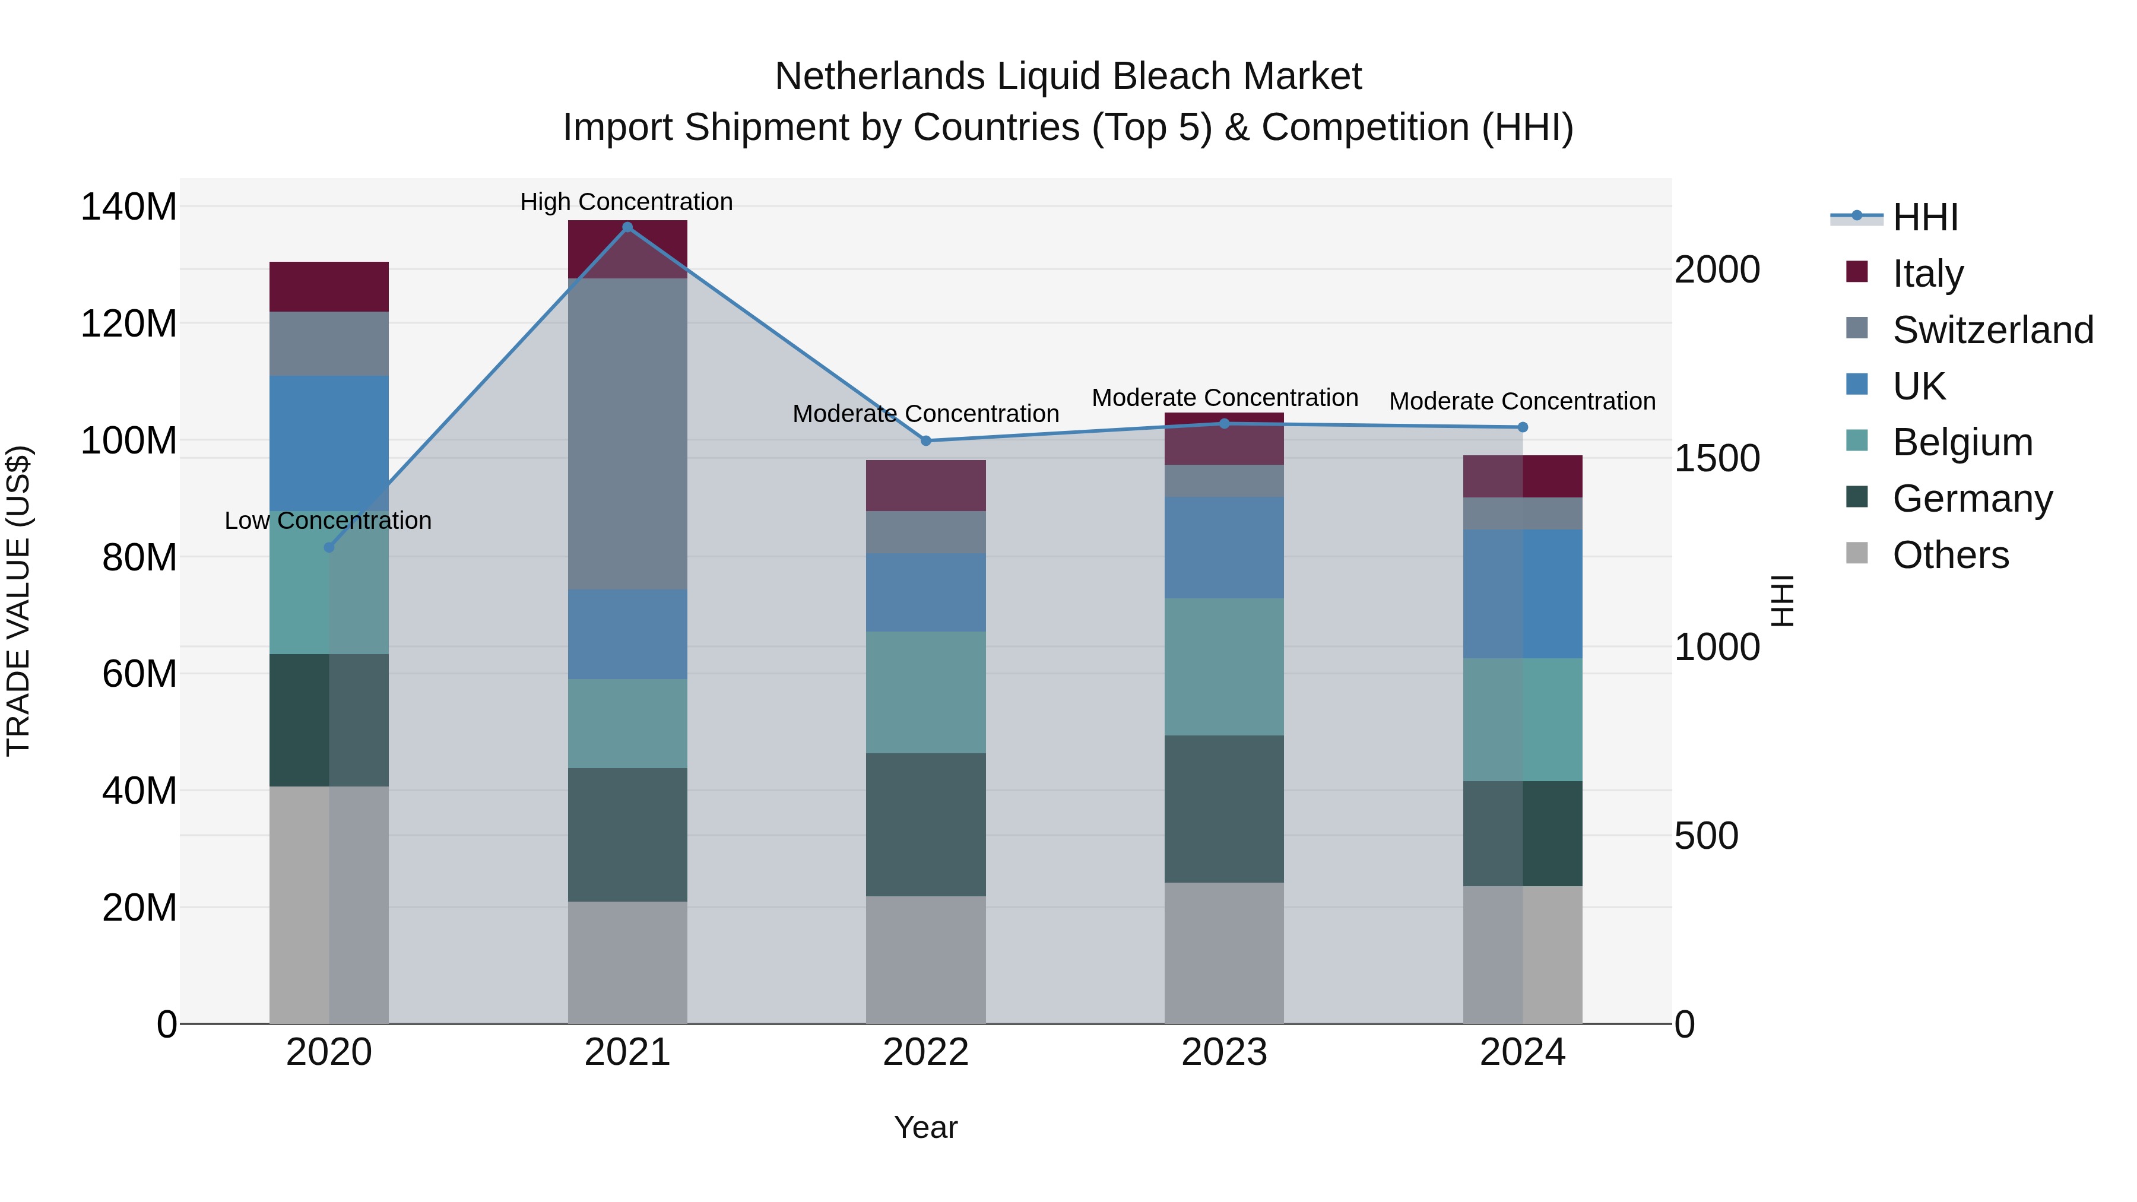Viewport: 2137px width, 1202px height.
Task: Click the 500 HHI axis tick label
Action: pyautogui.click(x=1707, y=835)
